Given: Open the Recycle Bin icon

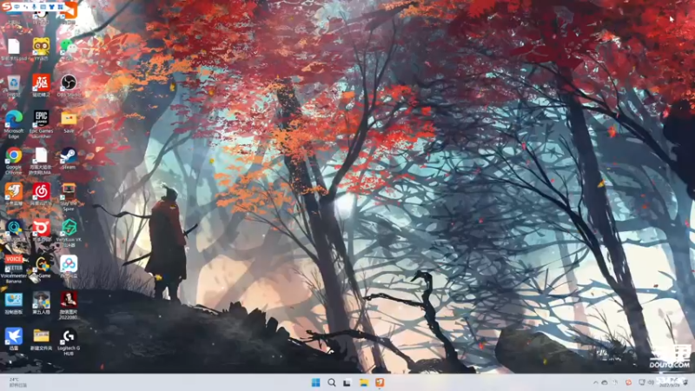Looking at the screenshot, I should (13, 83).
